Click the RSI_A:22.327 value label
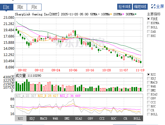This screenshot has height=125, width=165. tap(26, 96)
